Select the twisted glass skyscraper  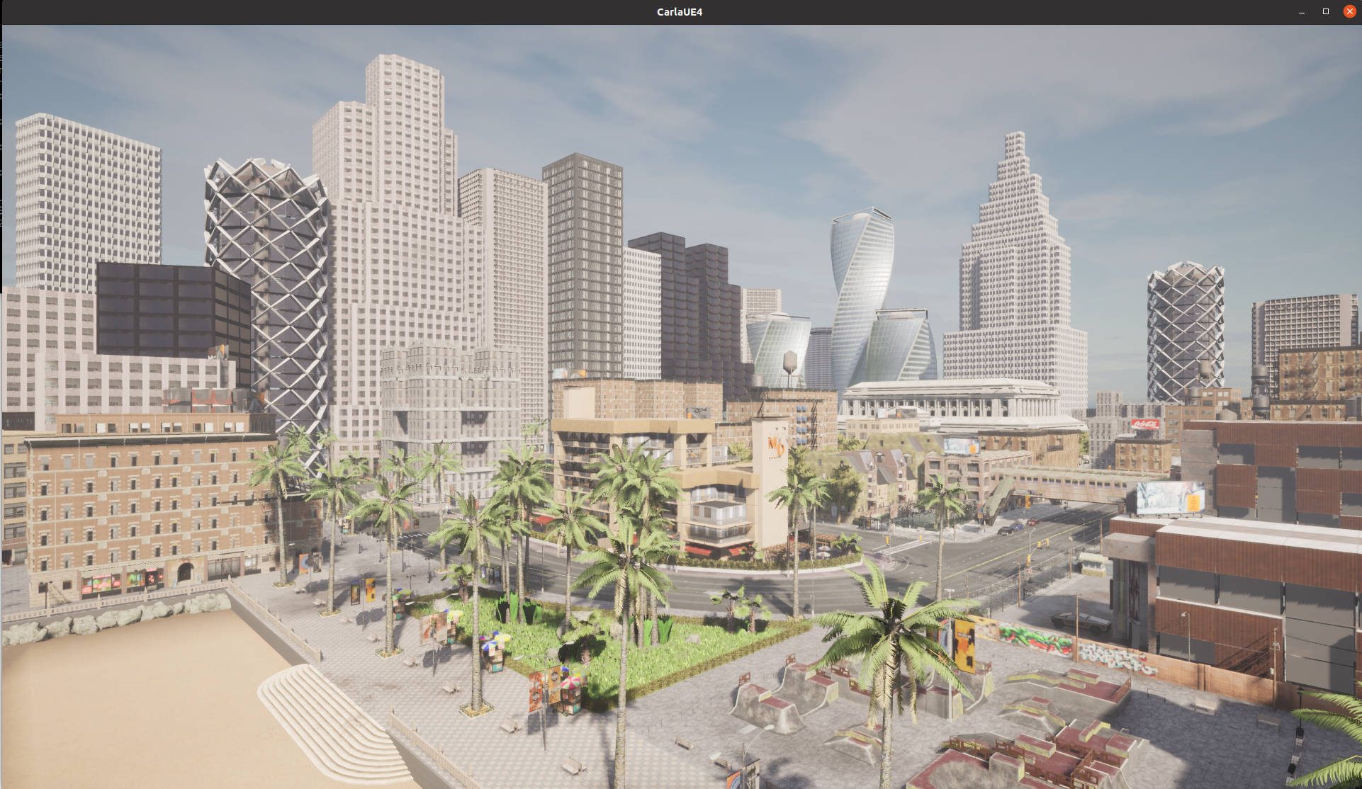pos(860,283)
